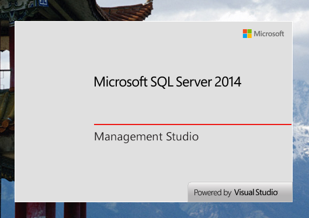This screenshot has height=218, width=309.
Task: Click the "Powered by" text on the badge
Action: 213,192
